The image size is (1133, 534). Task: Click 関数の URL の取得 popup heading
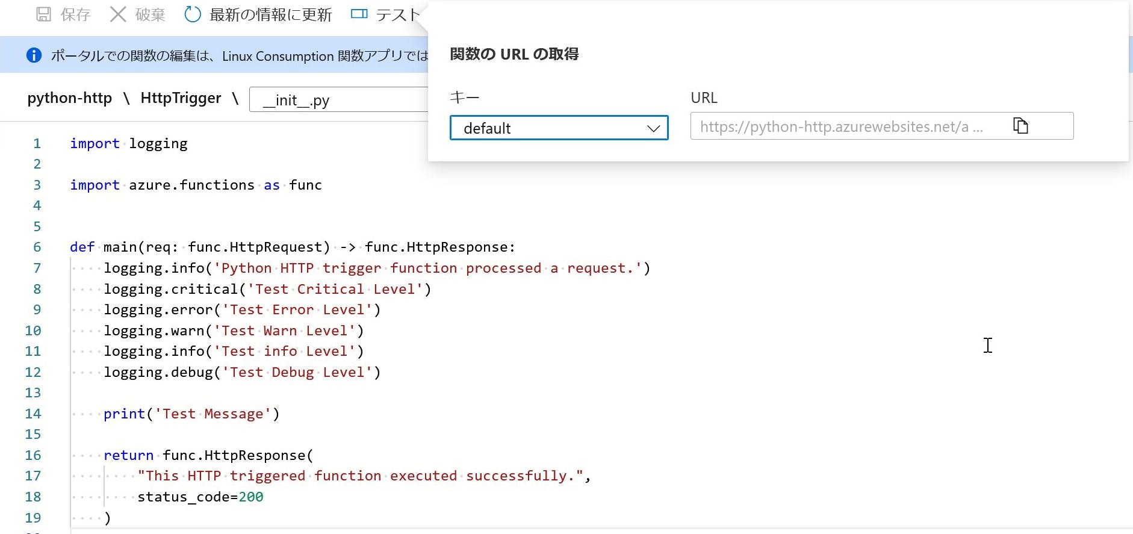(x=514, y=54)
